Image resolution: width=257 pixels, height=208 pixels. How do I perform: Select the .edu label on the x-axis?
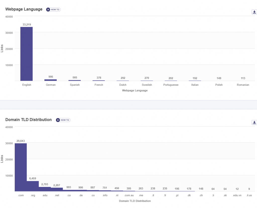(45, 195)
